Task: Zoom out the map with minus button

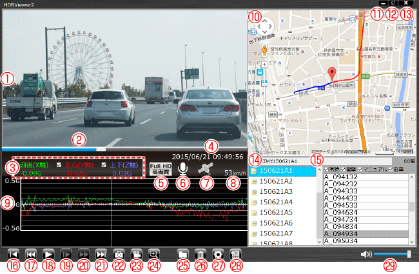Action: [x=264, y=138]
